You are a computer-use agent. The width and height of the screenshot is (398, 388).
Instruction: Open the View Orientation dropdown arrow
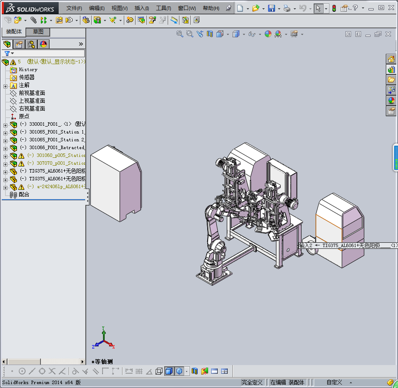coord(228,34)
